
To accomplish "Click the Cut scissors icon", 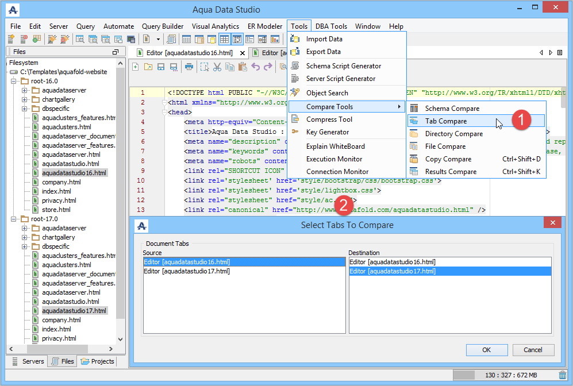I will (x=217, y=67).
